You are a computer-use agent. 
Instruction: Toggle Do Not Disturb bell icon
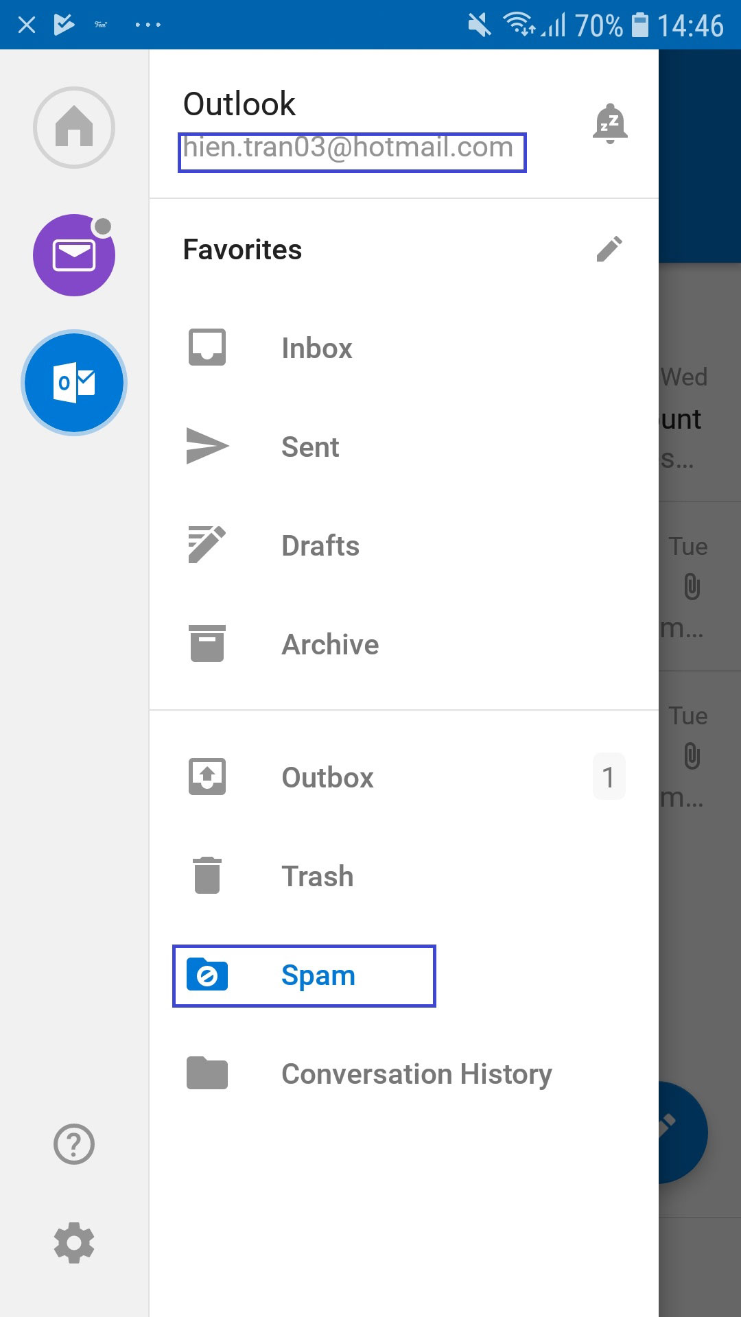tap(610, 124)
